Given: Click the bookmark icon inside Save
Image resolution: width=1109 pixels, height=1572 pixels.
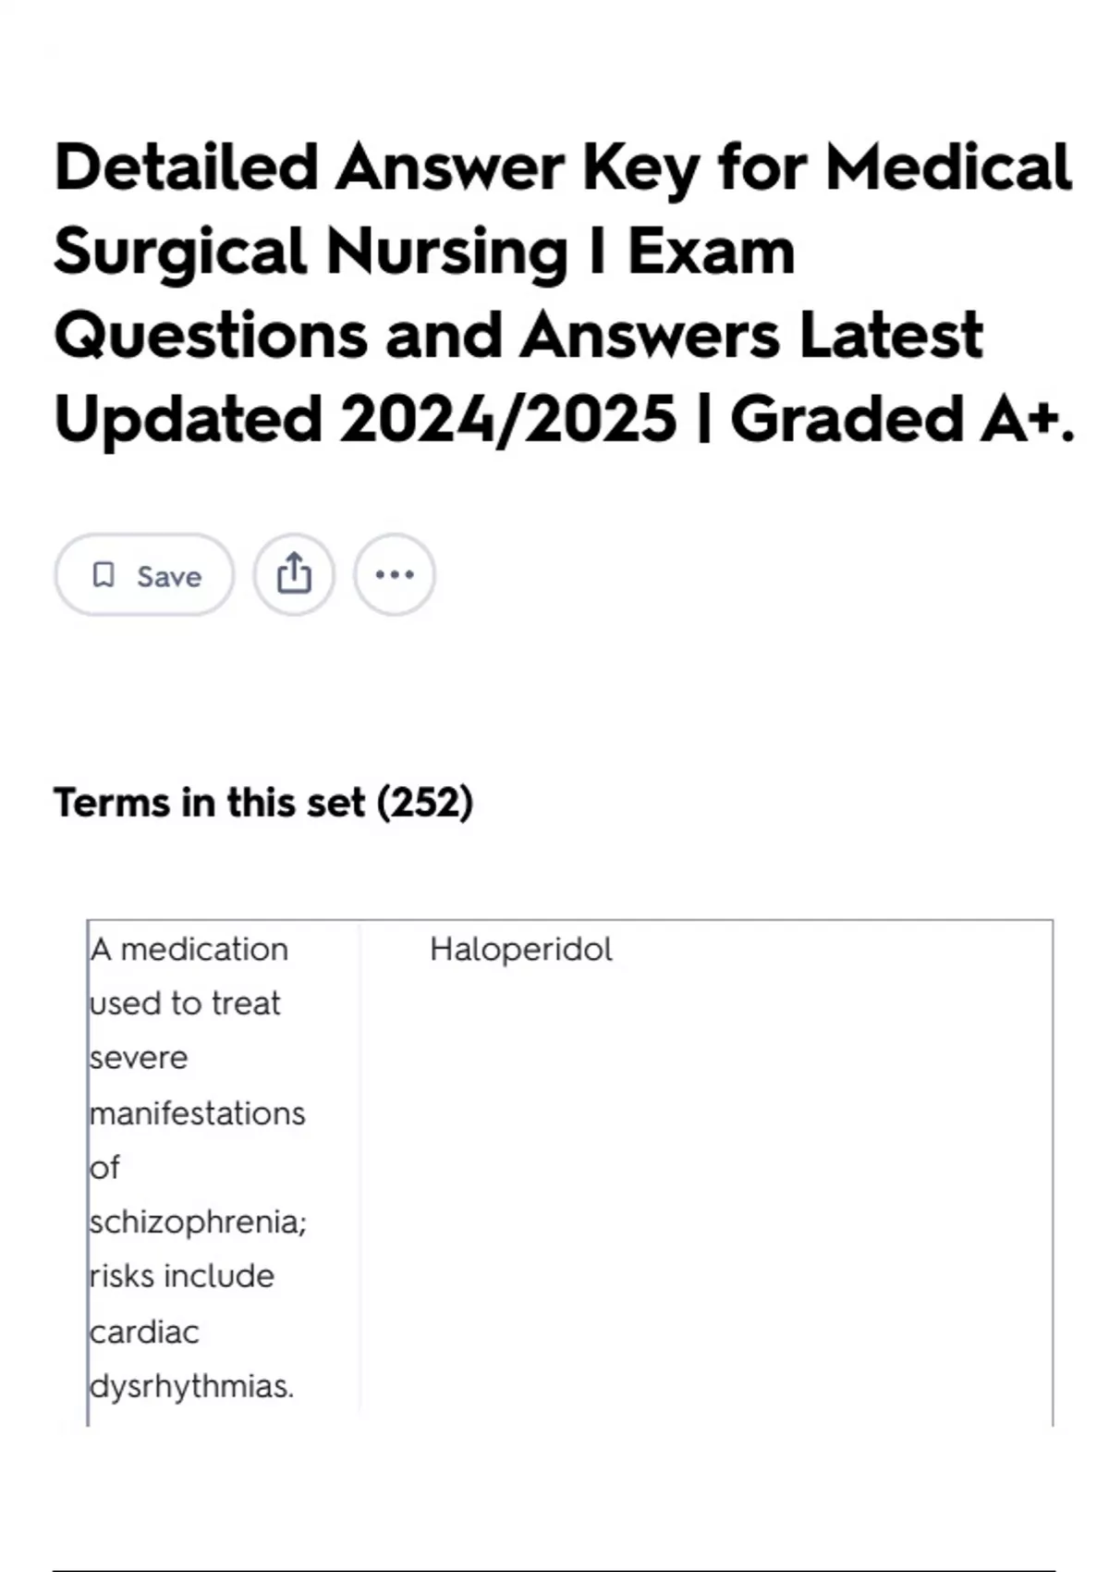Looking at the screenshot, I should point(104,575).
